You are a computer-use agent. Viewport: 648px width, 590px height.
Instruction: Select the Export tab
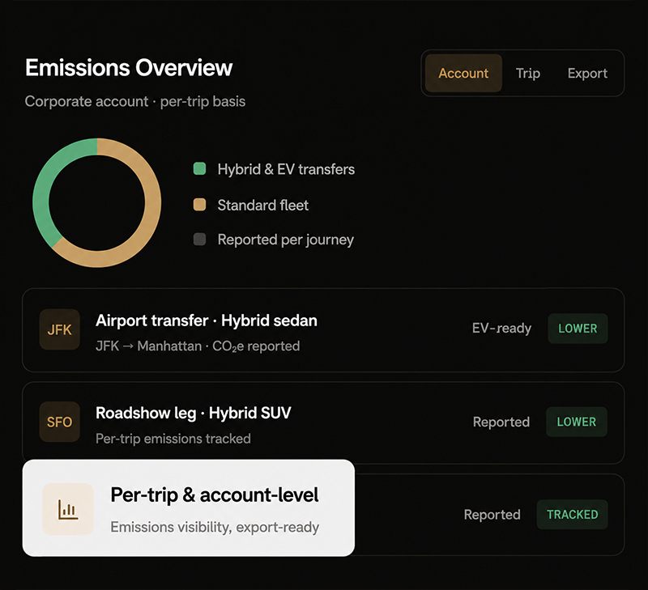587,73
